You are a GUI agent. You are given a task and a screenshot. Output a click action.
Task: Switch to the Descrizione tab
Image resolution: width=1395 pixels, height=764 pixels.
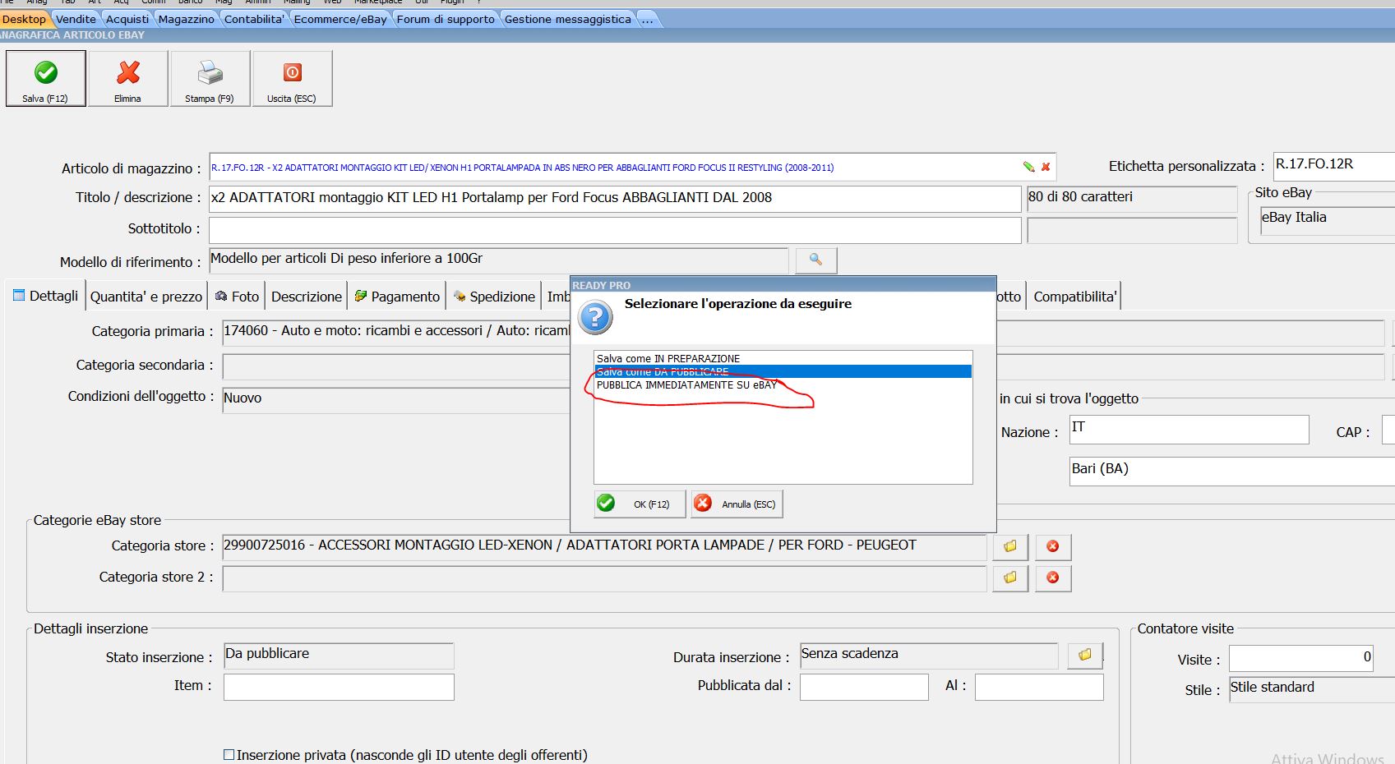307,297
